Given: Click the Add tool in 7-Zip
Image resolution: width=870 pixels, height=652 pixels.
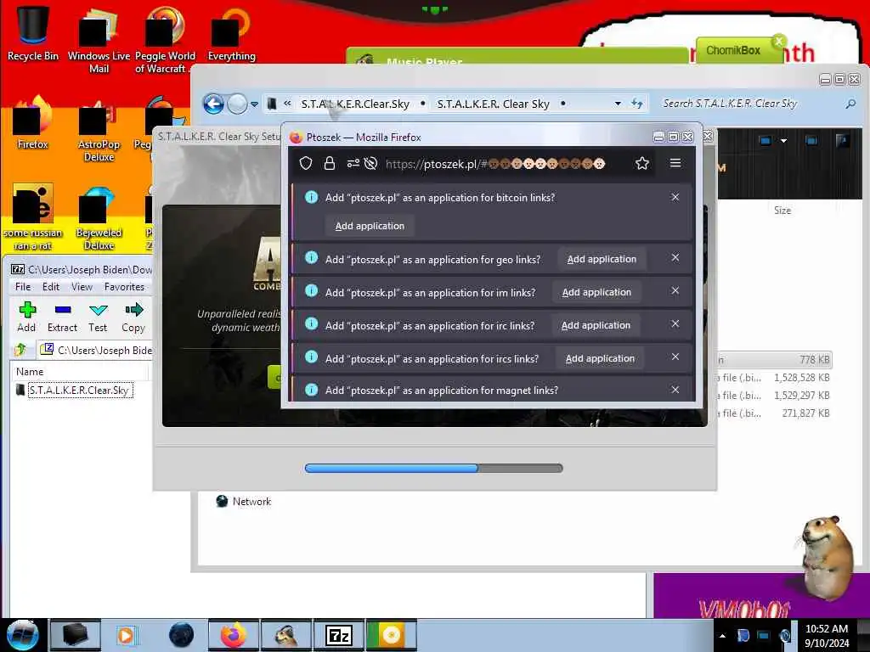Looking at the screenshot, I should tap(26, 317).
